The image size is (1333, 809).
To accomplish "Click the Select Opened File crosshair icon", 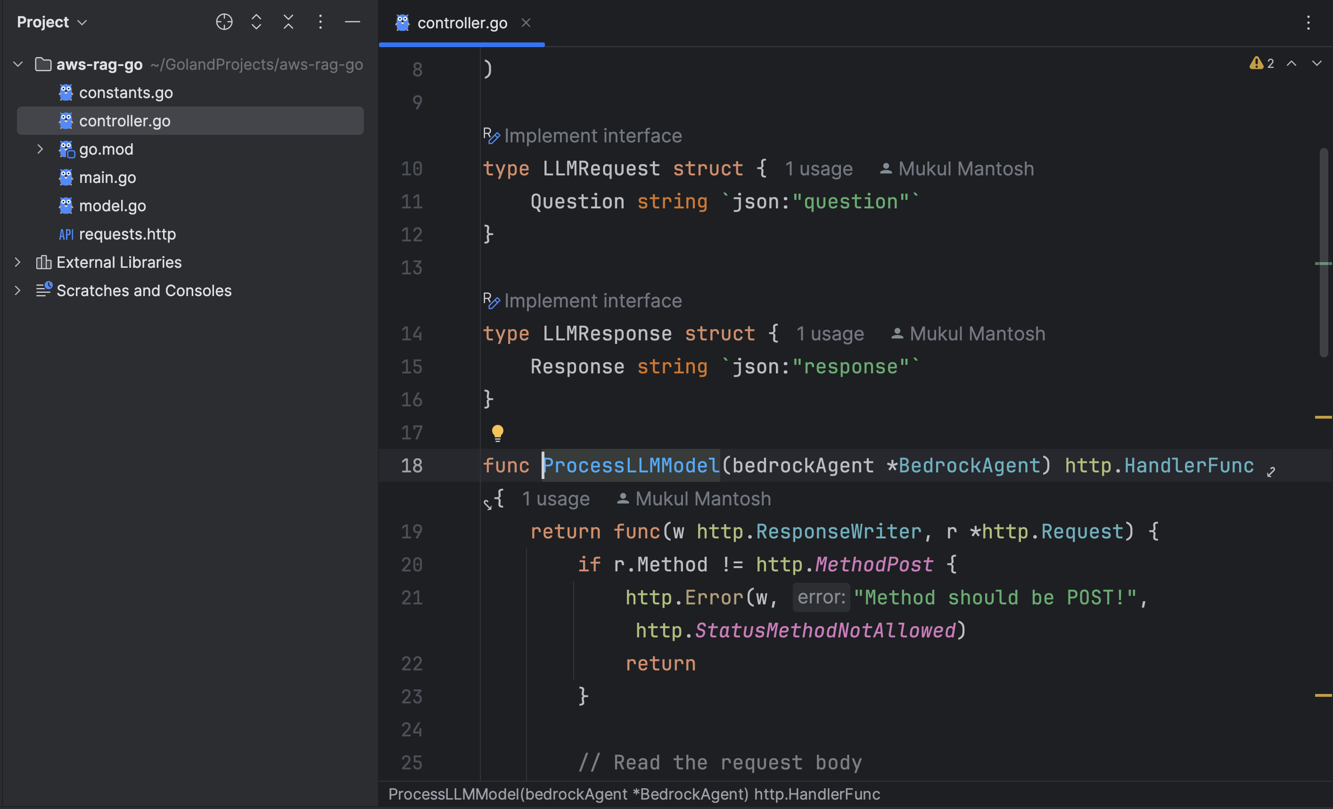I will (224, 22).
